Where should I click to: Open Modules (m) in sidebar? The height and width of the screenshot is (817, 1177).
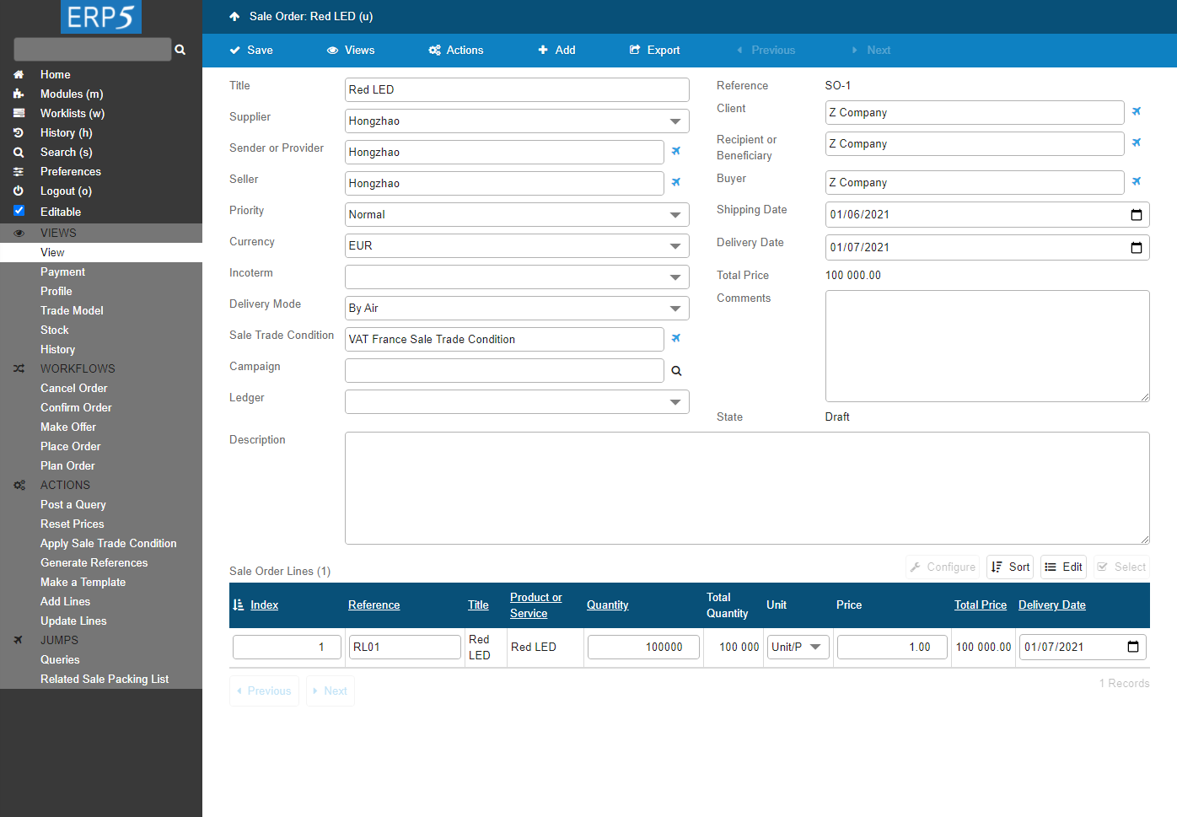tap(72, 94)
